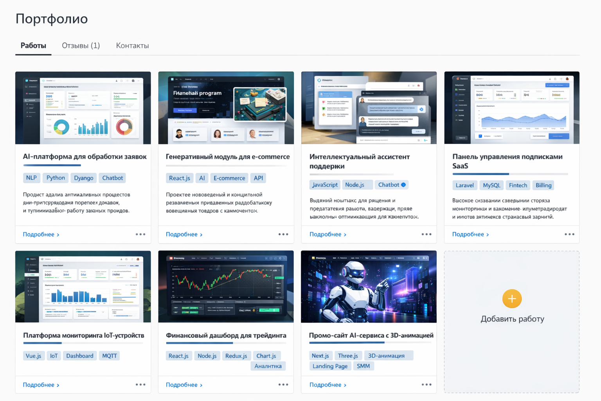Click the Chatbot tag on AI-платформа card
The height and width of the screenshot is (401, 601).
click(x=113, y=178)
